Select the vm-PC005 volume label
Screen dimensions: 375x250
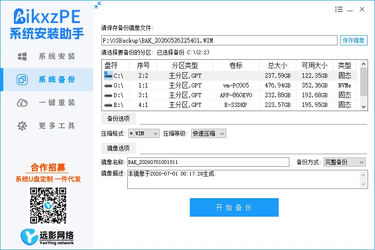click(236, 85)
